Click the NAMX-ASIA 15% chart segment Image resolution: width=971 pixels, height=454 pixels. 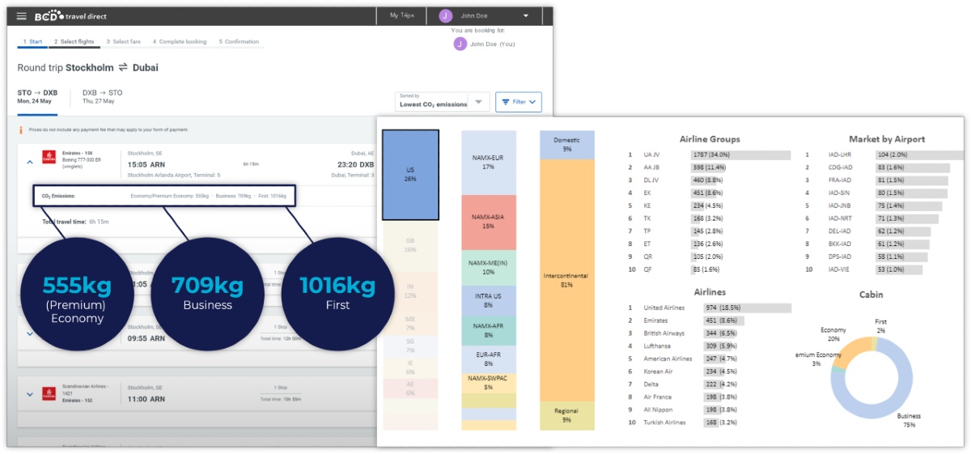tap(489, 222)
